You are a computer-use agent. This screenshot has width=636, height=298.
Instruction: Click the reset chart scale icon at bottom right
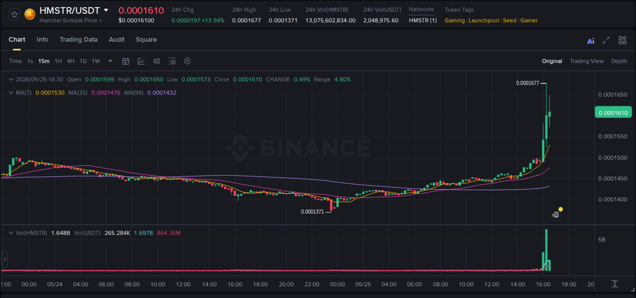click(x=615, y=284)
